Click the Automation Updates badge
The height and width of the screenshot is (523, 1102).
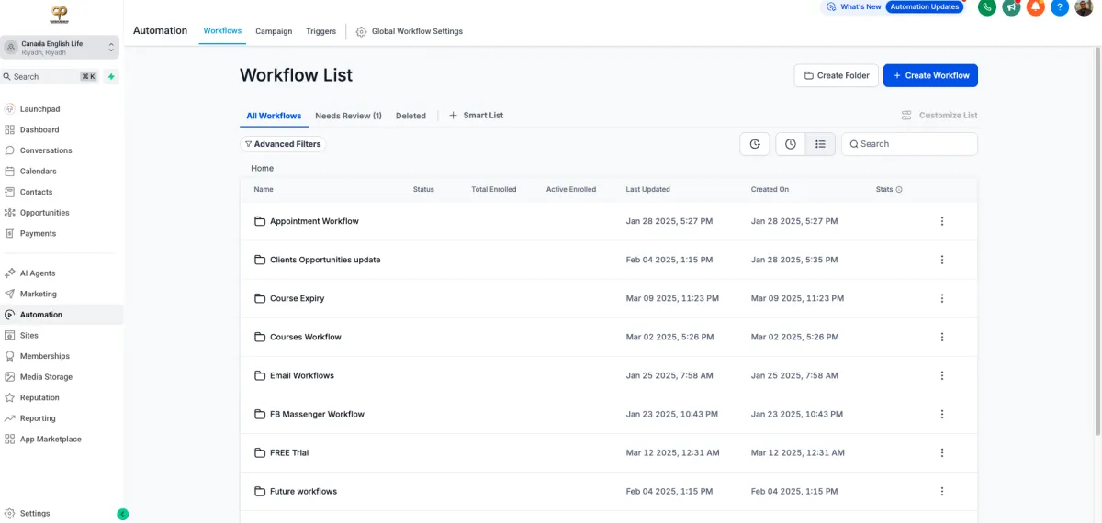click(924, 6)
